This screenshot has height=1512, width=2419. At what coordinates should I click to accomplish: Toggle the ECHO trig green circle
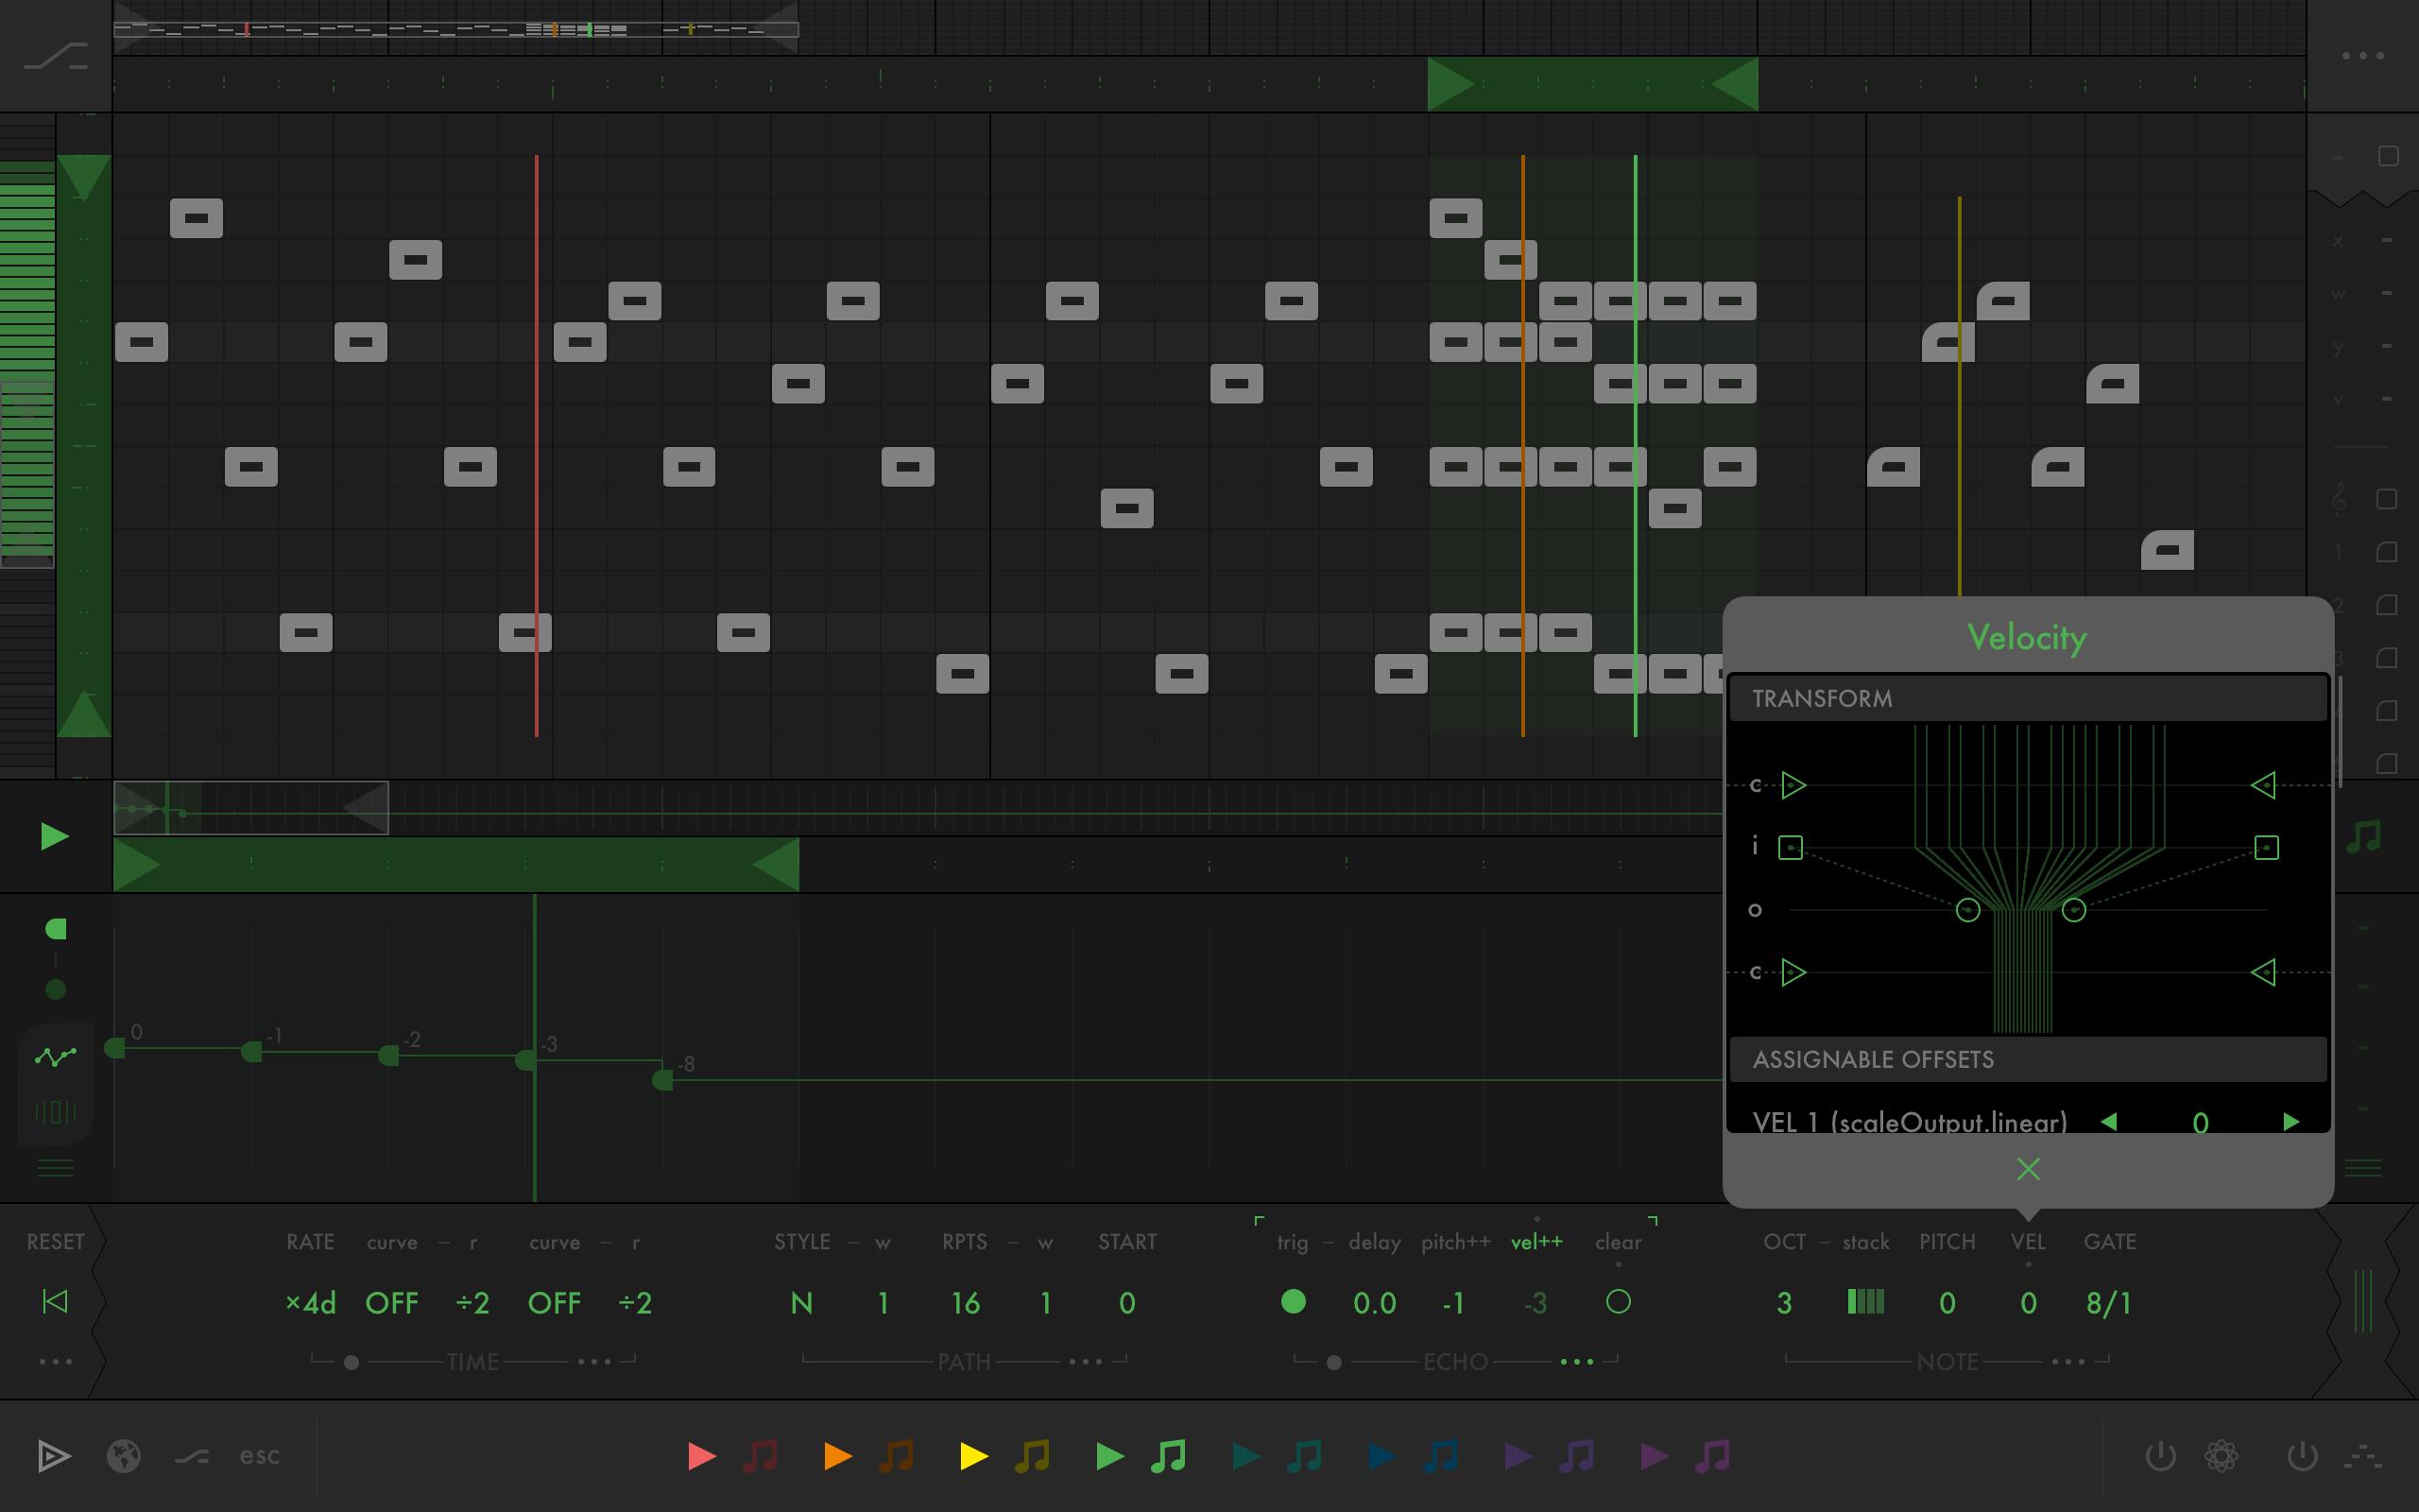pos(1293,1302)
